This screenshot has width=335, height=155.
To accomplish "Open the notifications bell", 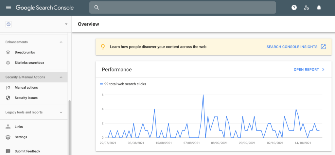I will pyautogui.click(x=319, y=8).
